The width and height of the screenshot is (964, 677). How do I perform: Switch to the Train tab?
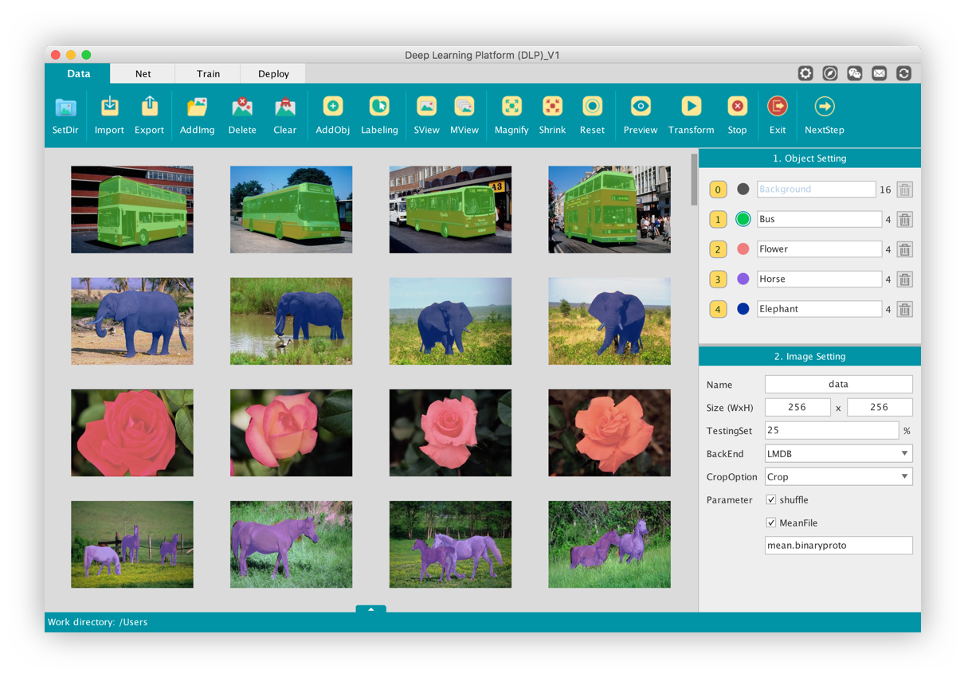pyautogui.click(x=208, y=74)
